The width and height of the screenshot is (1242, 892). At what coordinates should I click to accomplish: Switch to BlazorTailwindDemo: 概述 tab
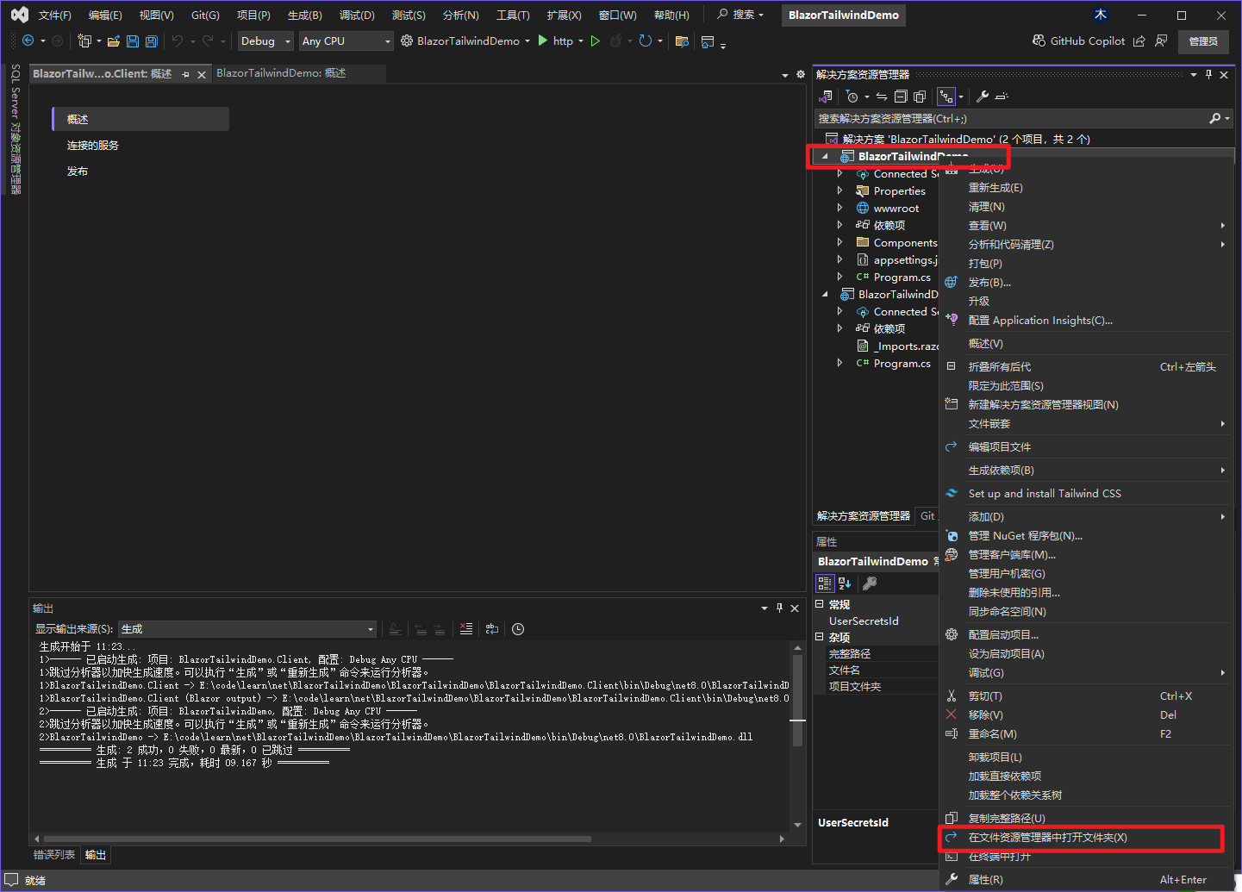[281, 73]
